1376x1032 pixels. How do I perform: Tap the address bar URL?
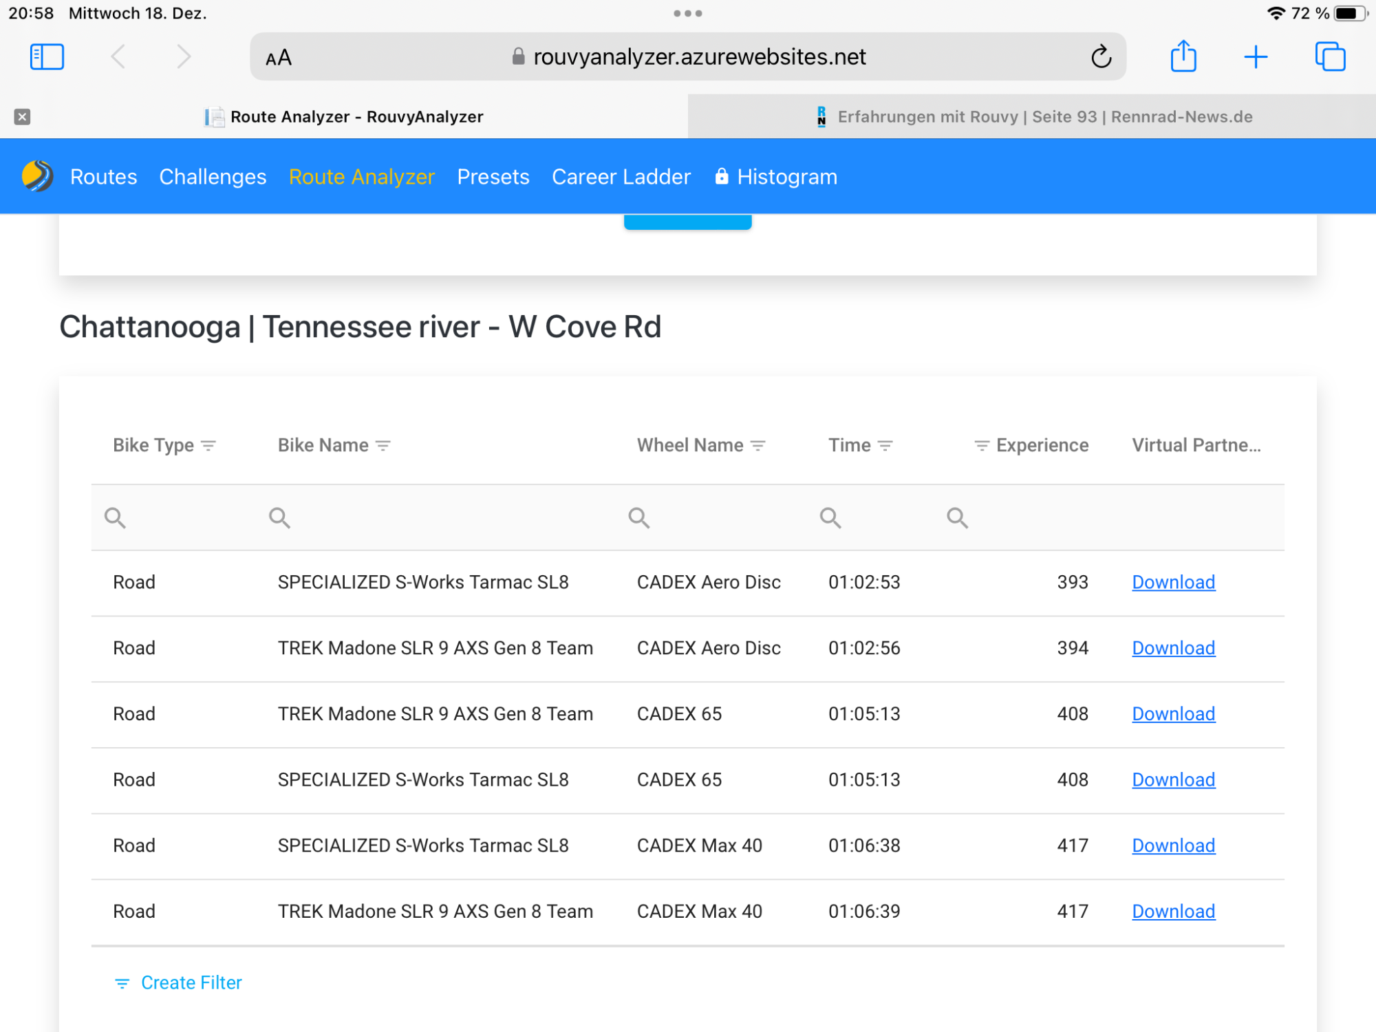pyautogui.click(x=699, y=56)
